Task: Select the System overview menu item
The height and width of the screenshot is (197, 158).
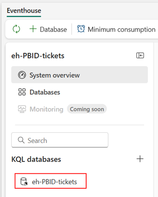Action: tap(80, 75)
